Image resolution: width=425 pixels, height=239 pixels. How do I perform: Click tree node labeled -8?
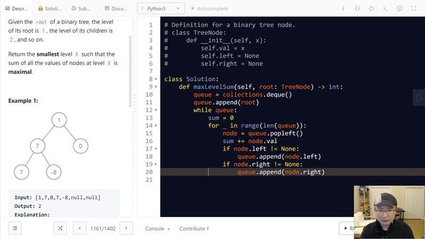54,172
